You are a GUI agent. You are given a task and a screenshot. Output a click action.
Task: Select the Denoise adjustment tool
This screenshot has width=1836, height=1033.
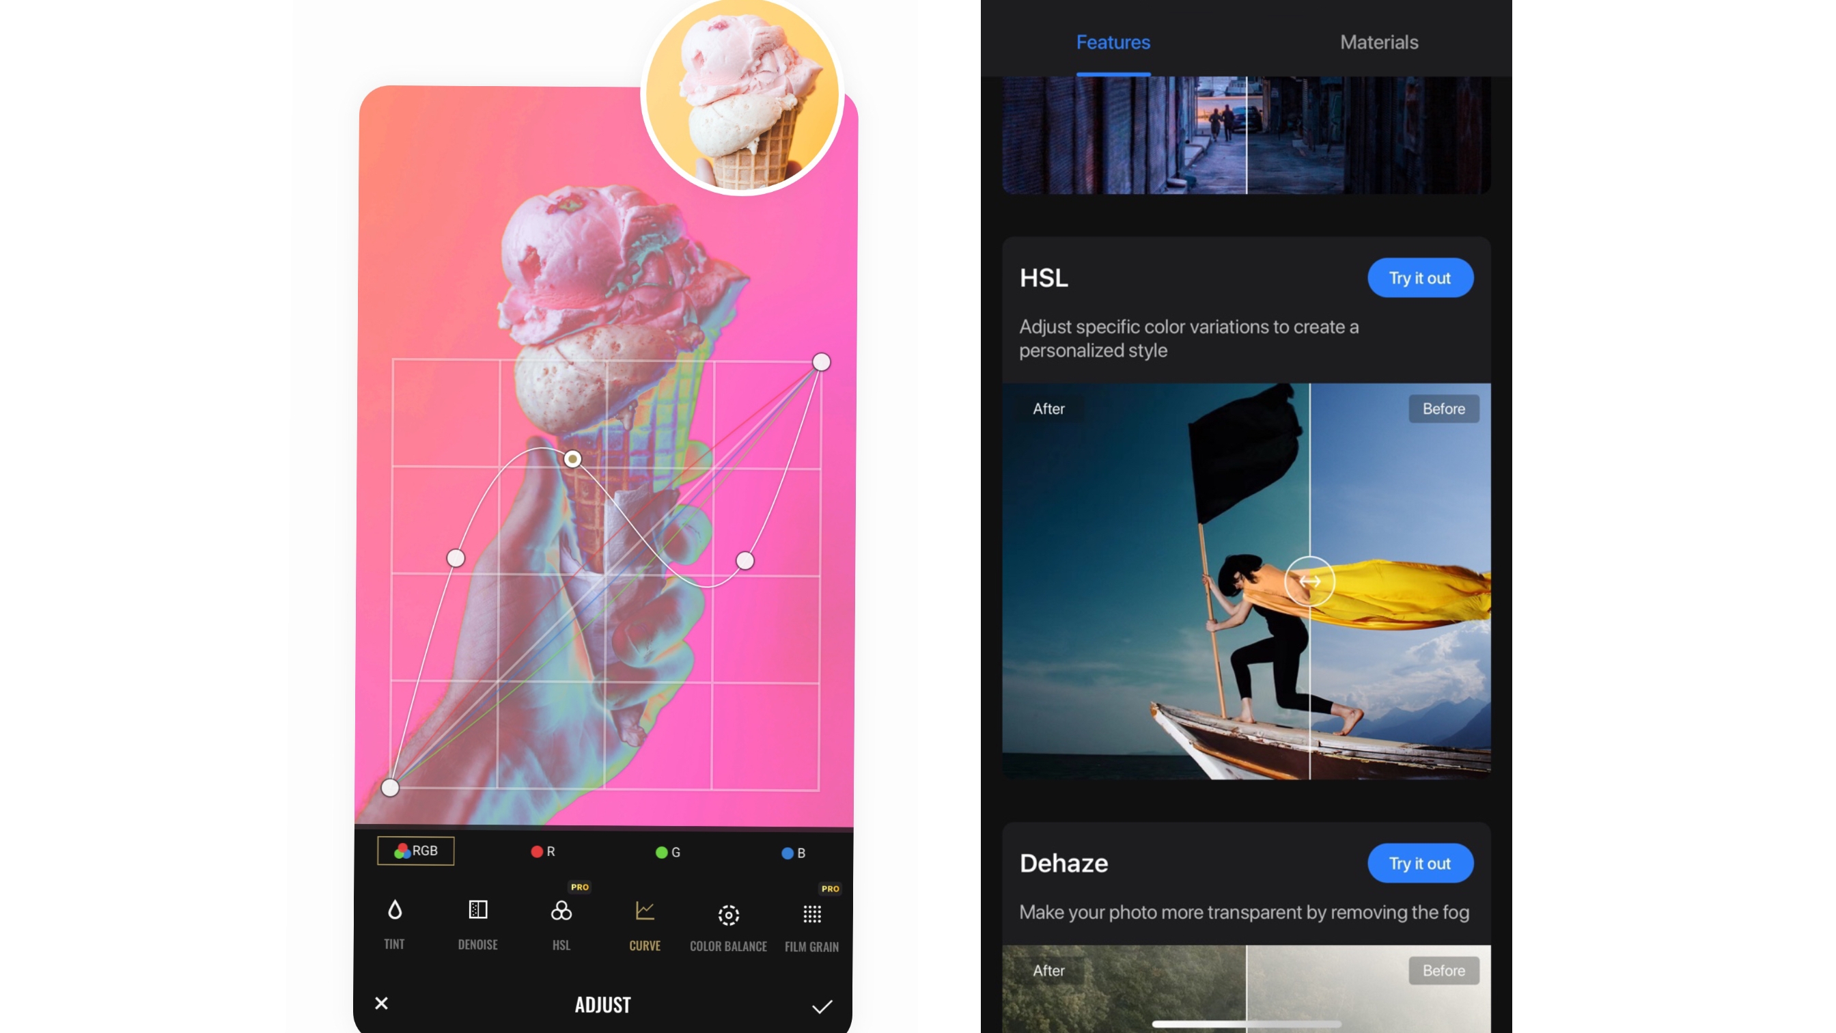click(x=477, y=922)
